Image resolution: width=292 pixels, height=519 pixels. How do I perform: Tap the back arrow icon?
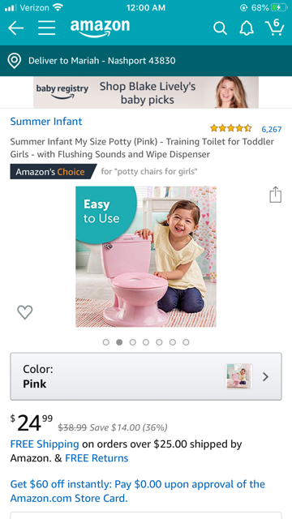16,28
